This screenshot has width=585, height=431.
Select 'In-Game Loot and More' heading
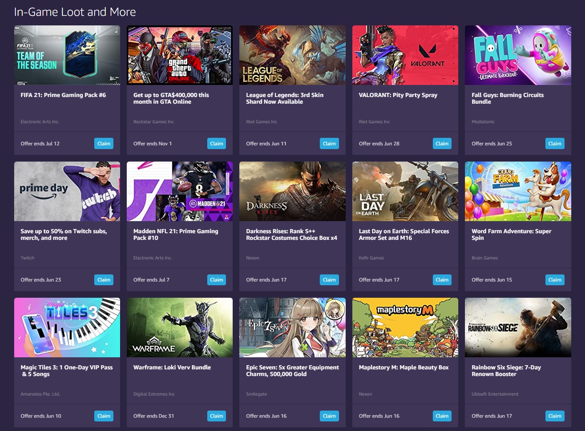click(x=75, y=12)
